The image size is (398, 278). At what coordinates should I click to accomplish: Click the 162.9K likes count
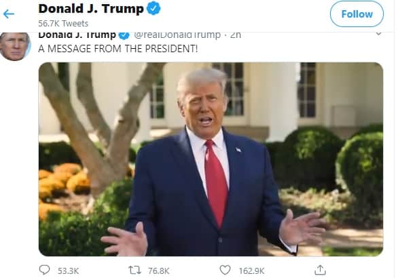(251, 271)
